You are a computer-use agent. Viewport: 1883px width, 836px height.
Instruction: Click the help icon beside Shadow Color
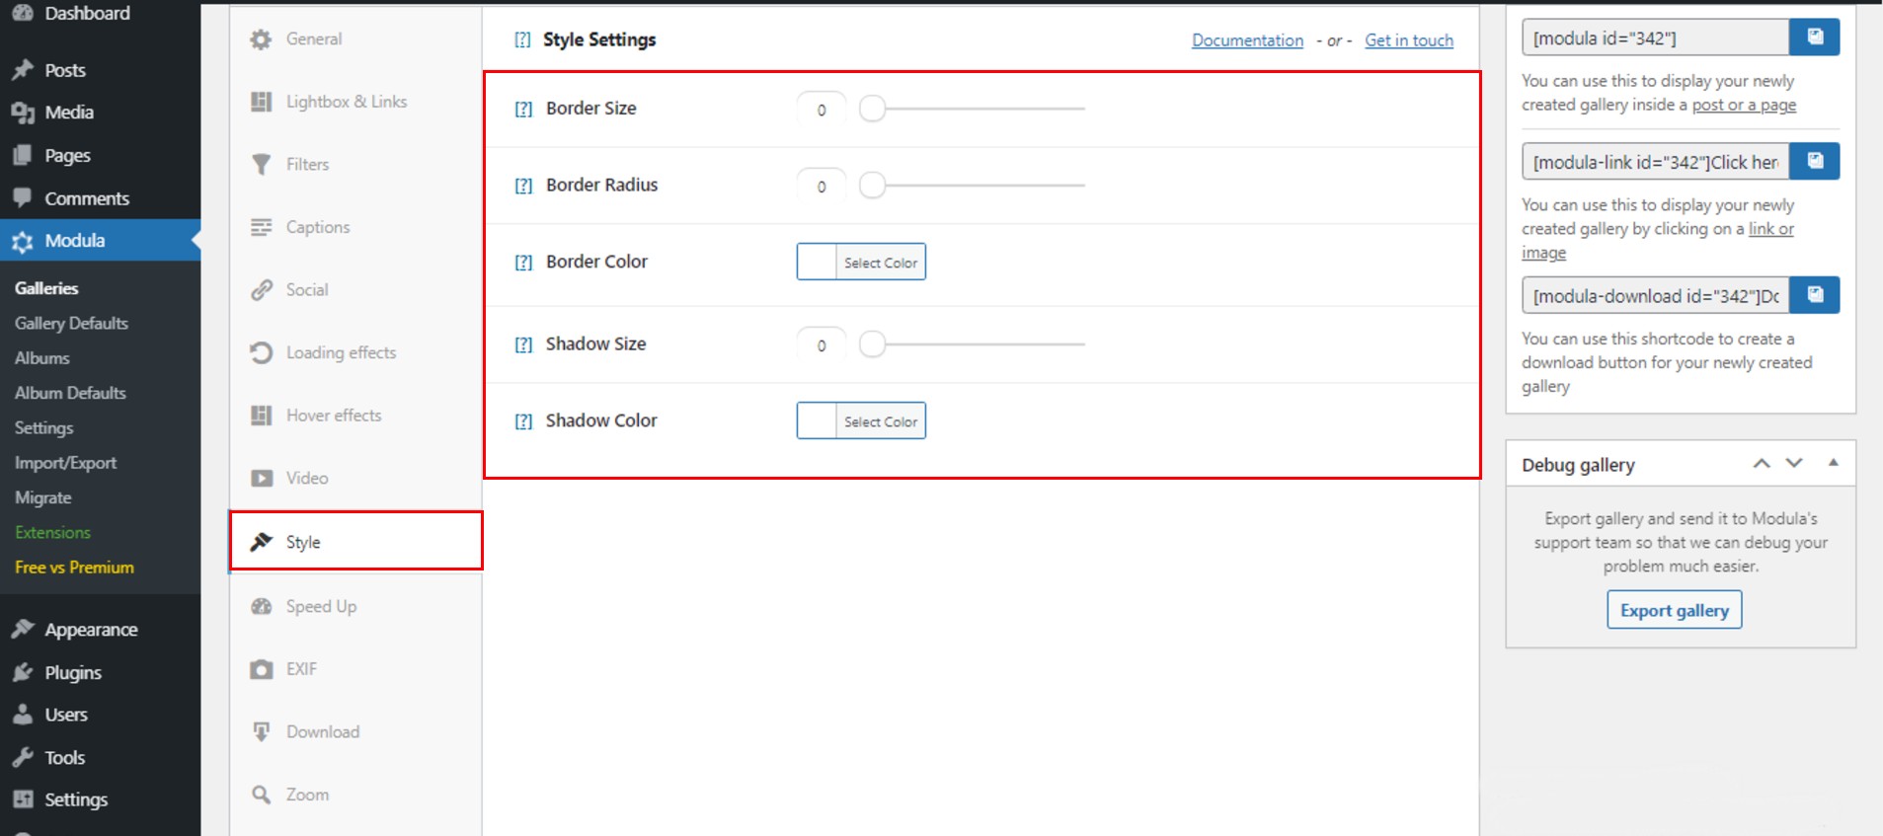click(523, 421)
